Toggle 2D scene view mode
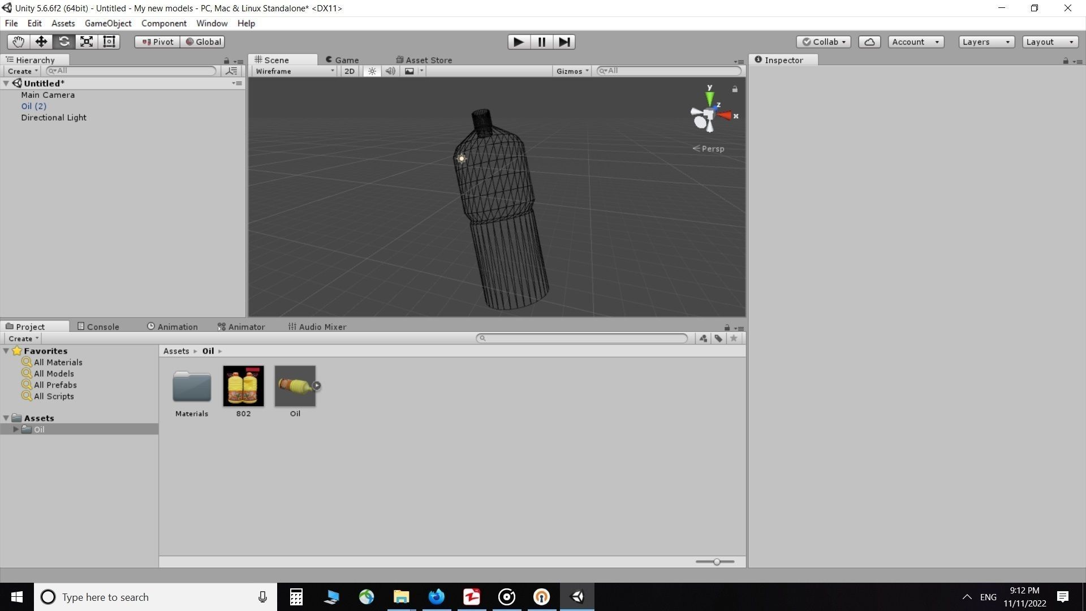This screenshot has width=1086, height=611. tap(349, 71)
